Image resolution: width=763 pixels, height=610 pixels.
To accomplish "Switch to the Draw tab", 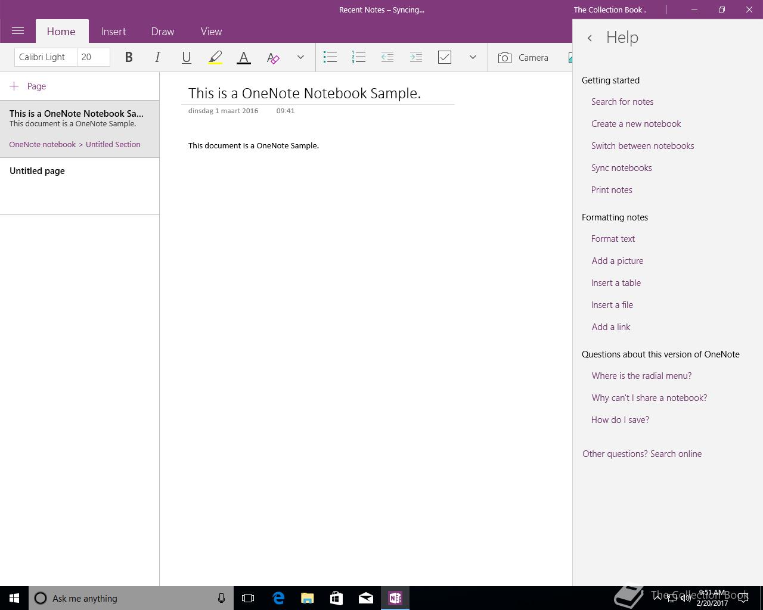I will [162, 32].
